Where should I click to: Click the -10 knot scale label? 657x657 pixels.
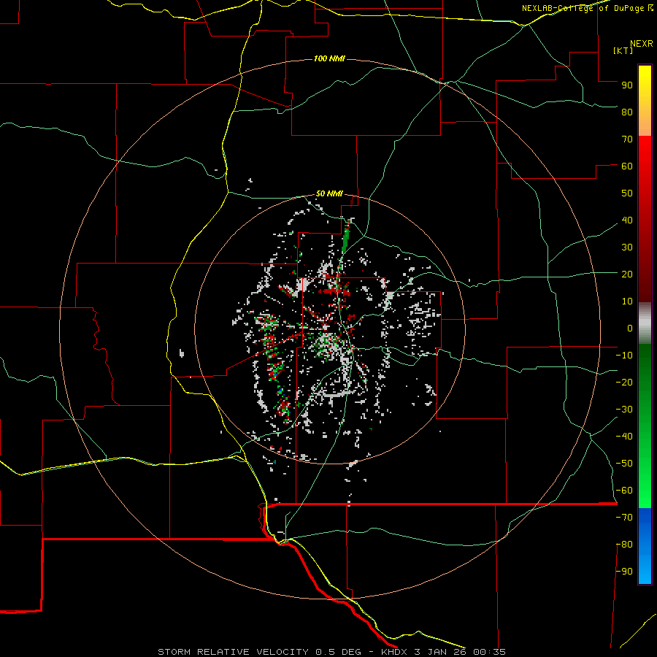coord(624,356)
